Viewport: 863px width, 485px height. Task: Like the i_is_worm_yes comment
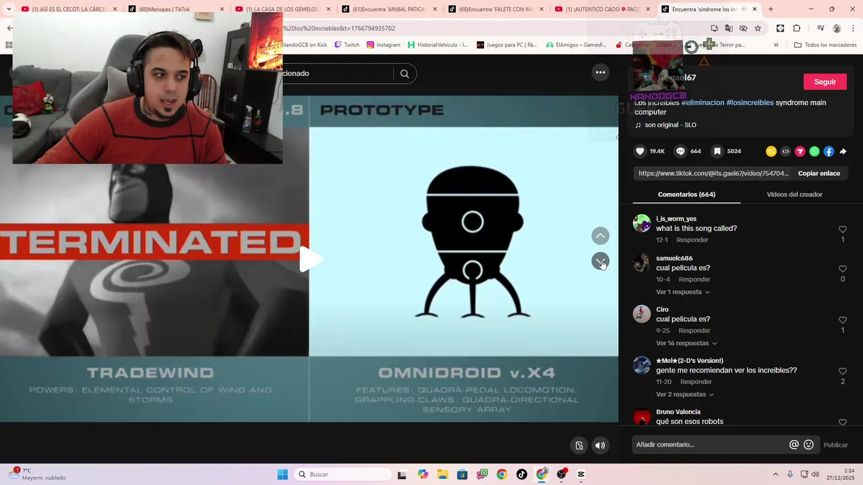tap(842, 230)
